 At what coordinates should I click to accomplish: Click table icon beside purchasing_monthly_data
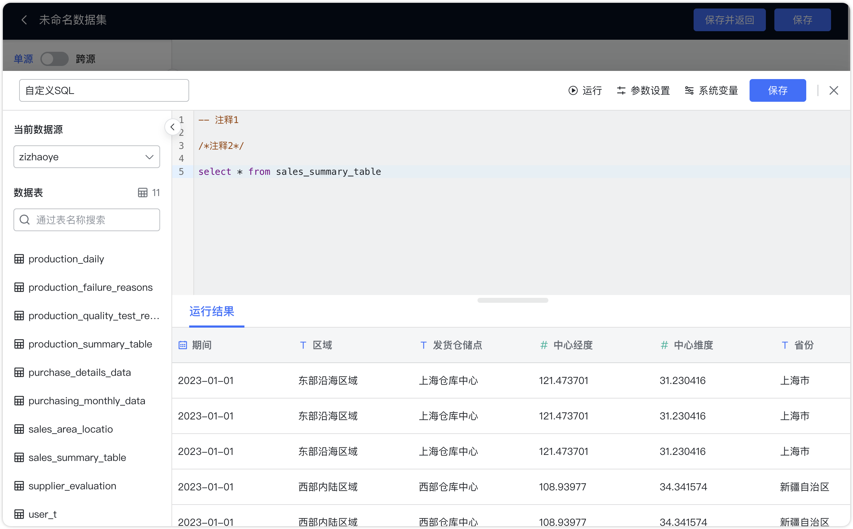click(x=19, y=401)
